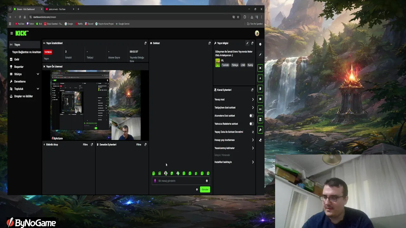The image size is (406, 228).
Task: Click the Turkish tag
Action: coord(225,65)
